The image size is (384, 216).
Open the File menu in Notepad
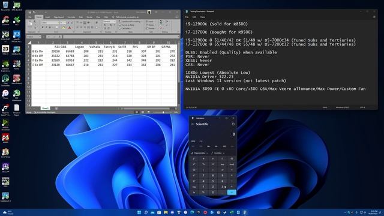(187, 17)
